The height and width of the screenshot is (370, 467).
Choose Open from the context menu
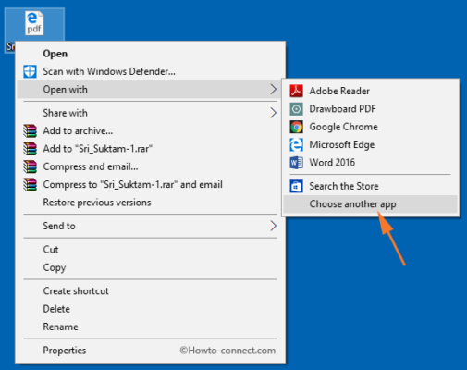[150, 54]
